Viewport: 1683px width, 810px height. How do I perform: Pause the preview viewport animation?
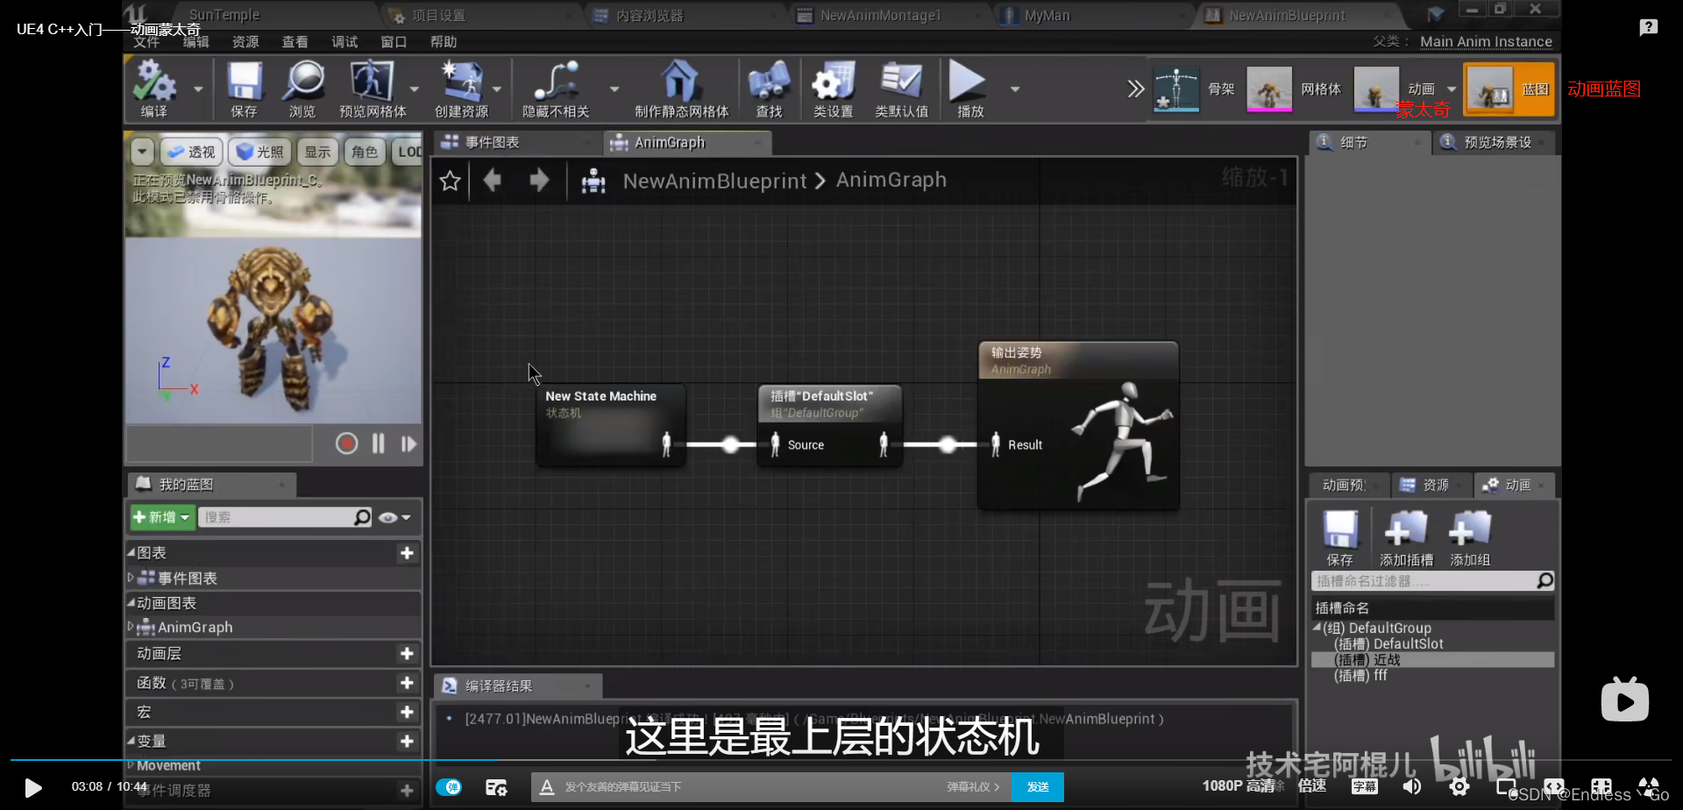point(378,444)
